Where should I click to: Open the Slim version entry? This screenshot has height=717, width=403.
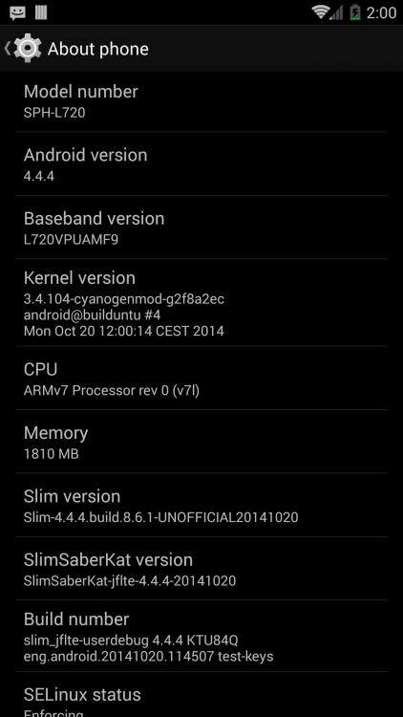tap(201, 505)
